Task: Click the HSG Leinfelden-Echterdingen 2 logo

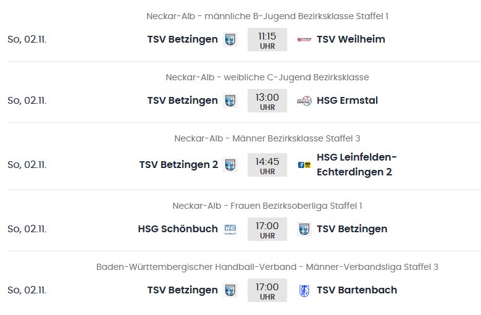Action: click(304, 165)
